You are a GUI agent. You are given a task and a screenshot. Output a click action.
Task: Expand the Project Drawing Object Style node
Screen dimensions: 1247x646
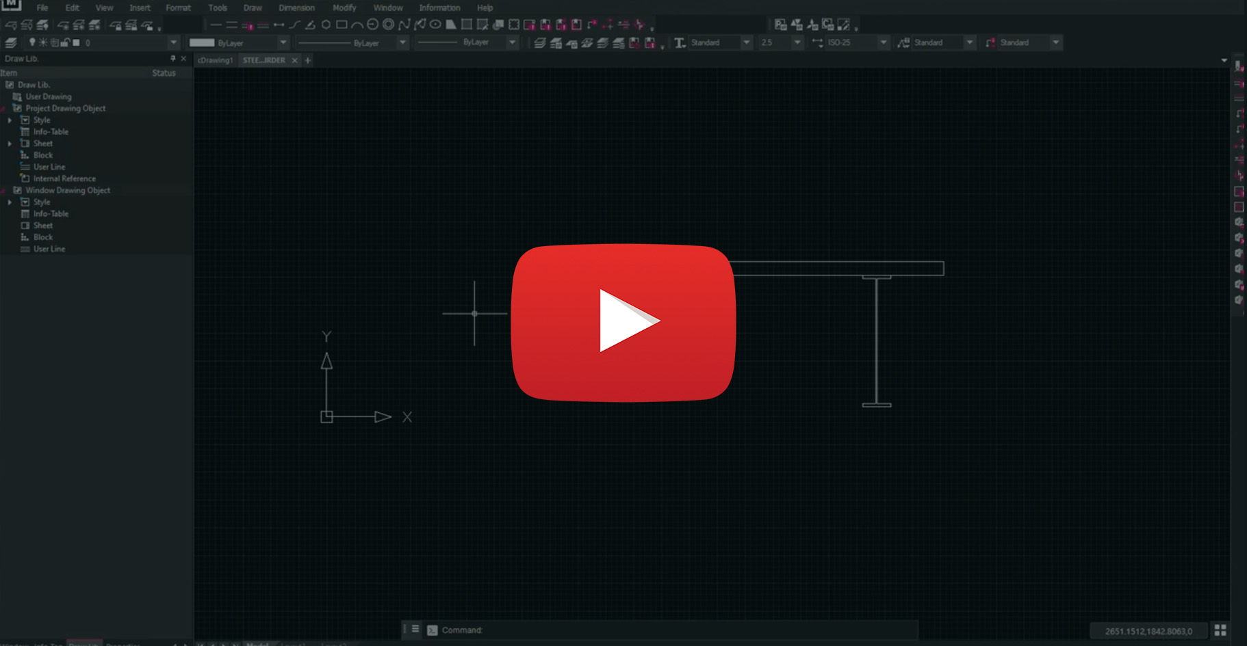[10, 120]
